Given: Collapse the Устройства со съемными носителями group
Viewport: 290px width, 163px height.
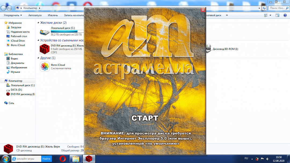Looking at the screenshot, I should pyautogui.click(x=38, y=40).
